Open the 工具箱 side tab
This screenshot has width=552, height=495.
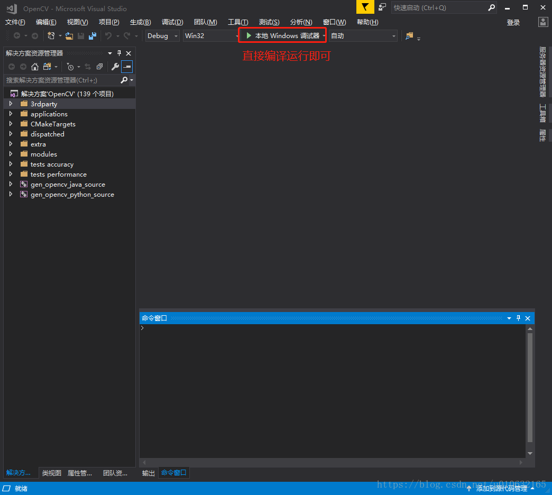(x=542, y=113)
